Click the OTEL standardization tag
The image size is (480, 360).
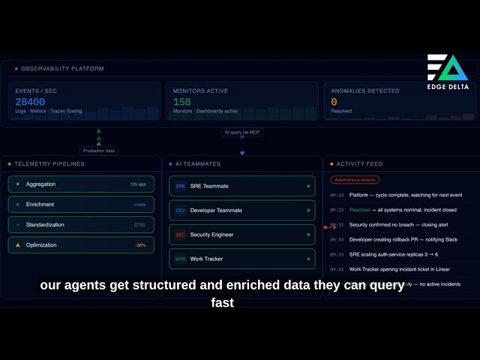pos(140,225)
